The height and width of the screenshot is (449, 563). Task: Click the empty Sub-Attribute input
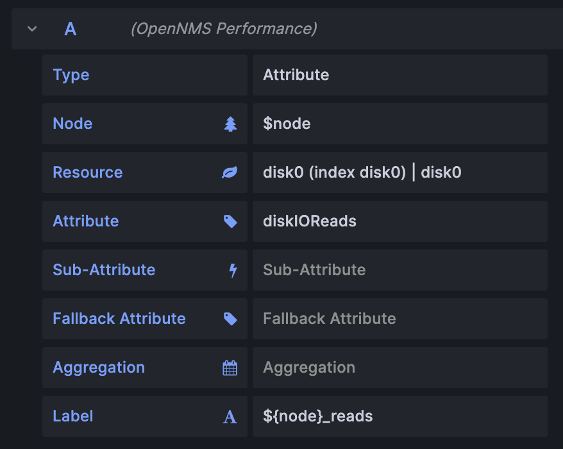[x=400, y=269]
